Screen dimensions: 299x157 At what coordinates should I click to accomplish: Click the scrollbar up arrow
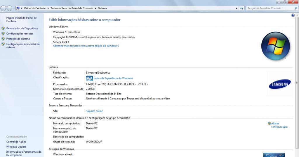pyautogui.click(x=297, y=15)
